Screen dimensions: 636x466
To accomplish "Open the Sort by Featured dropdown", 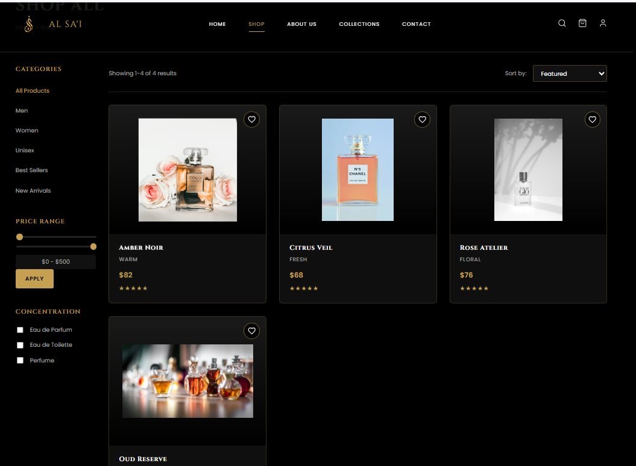I will pos(570,73).
